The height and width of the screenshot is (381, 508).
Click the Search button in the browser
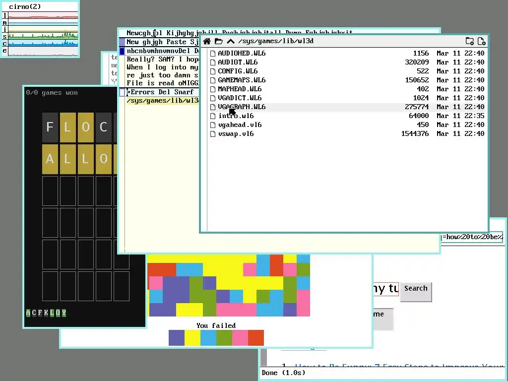[x=416, y=292]
